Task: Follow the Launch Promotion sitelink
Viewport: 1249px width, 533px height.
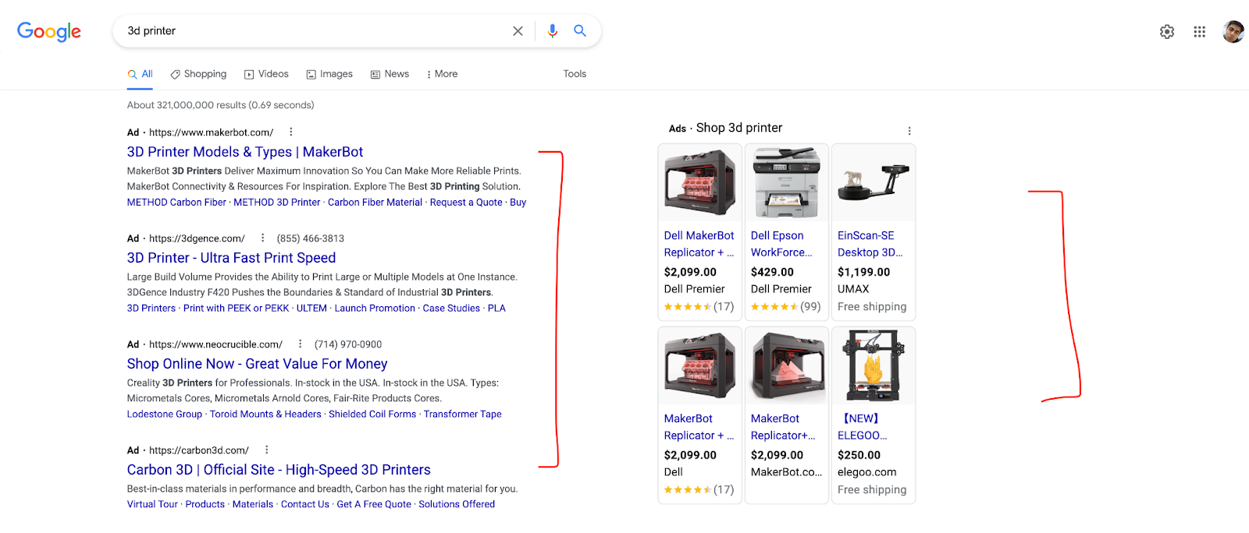Action: click(375, 309)
